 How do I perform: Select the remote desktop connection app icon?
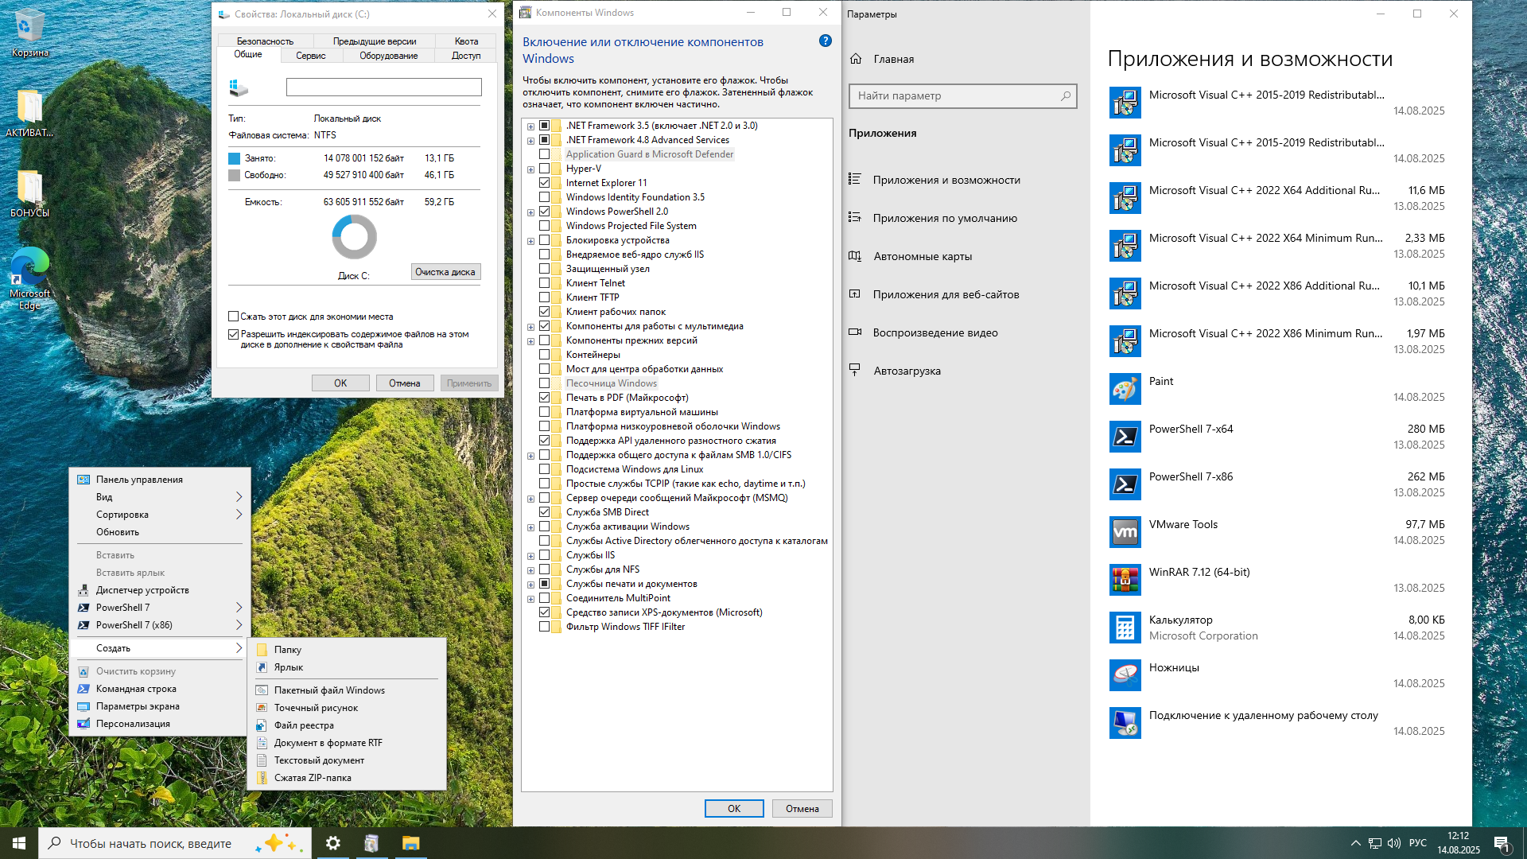(1125, 723)
